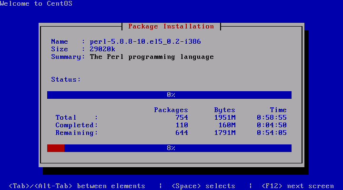The width and height of the screenshot is (343, 190).
Task: Click the package name perl-5.8.8-10.el5_0.2-i386
Action: click(x=145, y=42)
